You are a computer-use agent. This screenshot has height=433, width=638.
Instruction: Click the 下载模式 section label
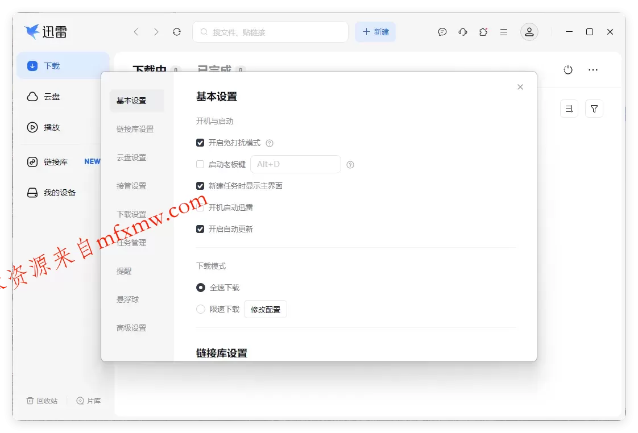pos(211,267)
